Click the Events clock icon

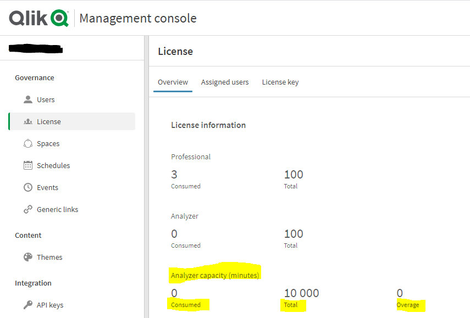[x=28, y=187]
